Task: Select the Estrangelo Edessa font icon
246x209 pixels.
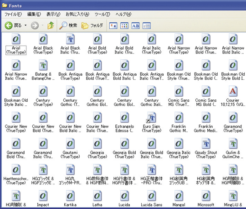Action: click(x=124, y=118)
